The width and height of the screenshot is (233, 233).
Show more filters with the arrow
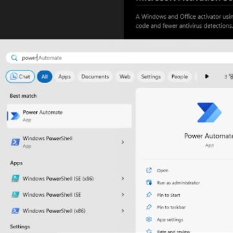tap(207, 76)
